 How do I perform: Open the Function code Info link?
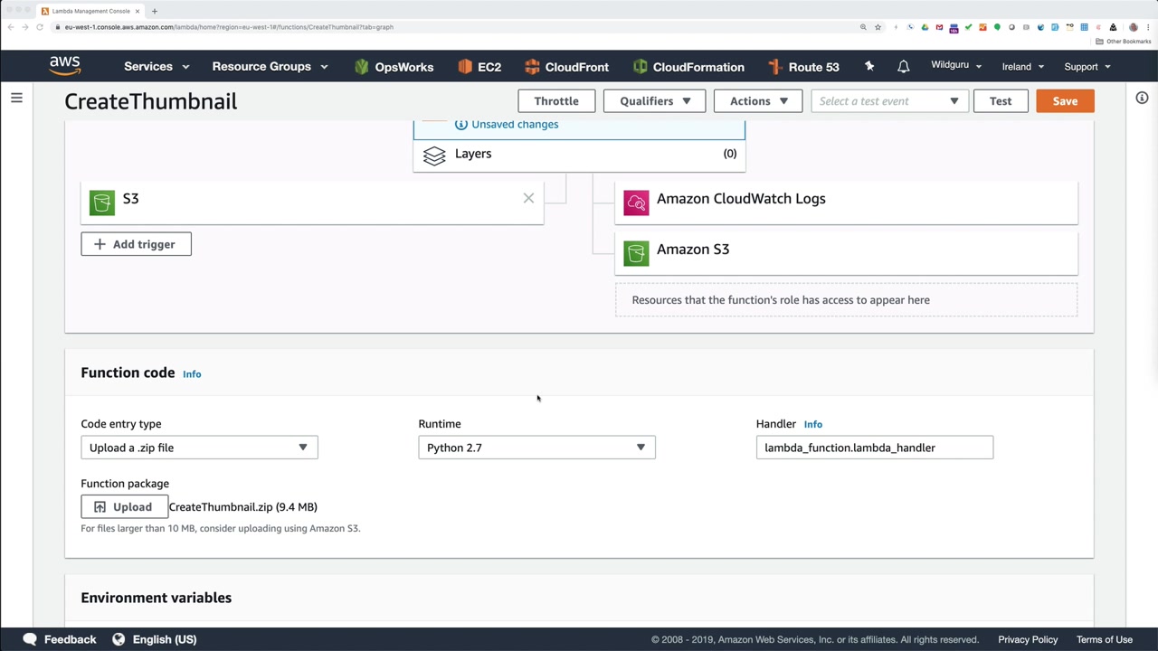pyautogui.click(x=192, y=374)
